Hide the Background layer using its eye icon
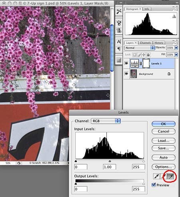The height and width of the screenshot is (197, 180). (x=126, y=74)
